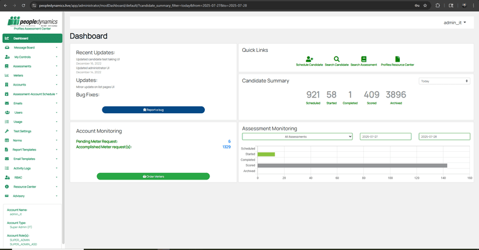Viewport: 479px width, 250px height.
Task: Click the Order Meters button
Action: coord(153,176)
